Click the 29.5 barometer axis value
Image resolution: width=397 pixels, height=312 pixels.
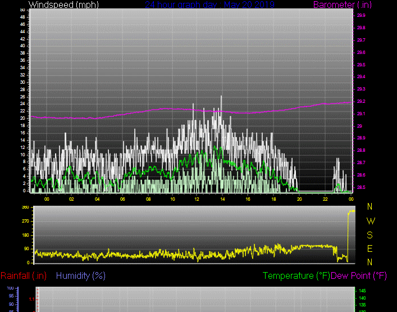(x=361, y=65)
